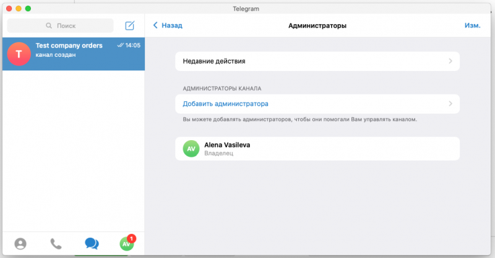This screenshot has width=495, height=258.
Task: Expand the Недавние действия chevron
Action: 450,61
